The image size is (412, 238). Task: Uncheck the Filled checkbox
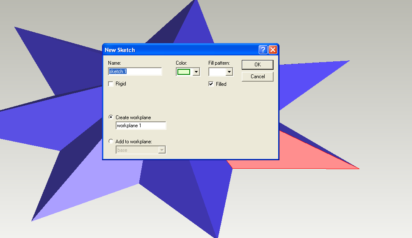211,84
